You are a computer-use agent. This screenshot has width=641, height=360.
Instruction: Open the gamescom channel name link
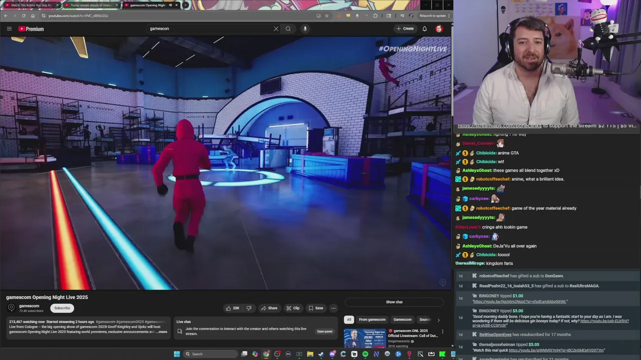click(x=29, y=306)
